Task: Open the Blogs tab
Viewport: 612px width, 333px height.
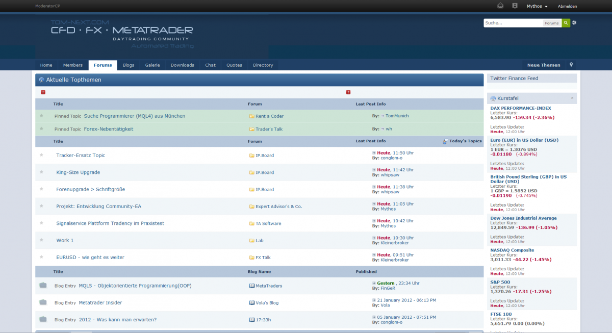Action: click(x=129, y=65)
